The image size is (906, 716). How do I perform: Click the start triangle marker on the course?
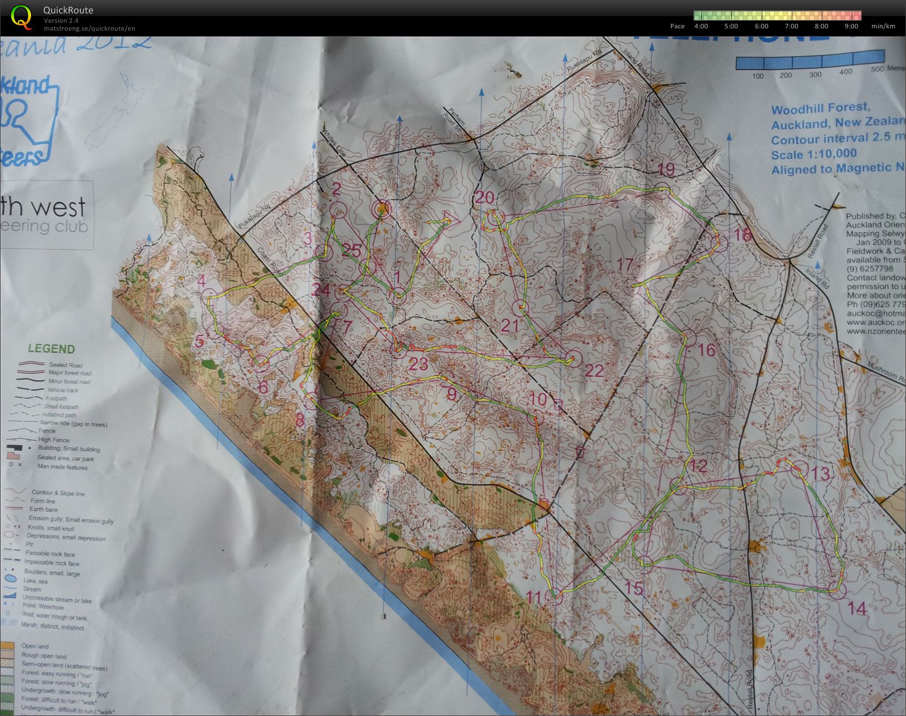[x=452, y=222]
